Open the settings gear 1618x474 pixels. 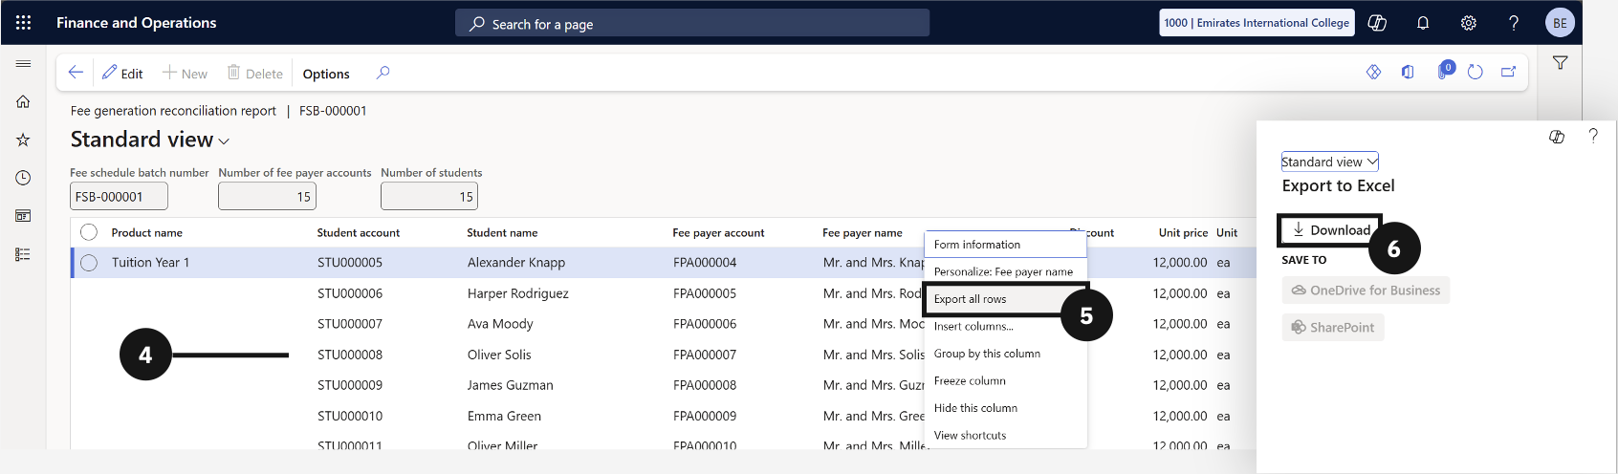pyautogui.click(x=1469, y=23)
